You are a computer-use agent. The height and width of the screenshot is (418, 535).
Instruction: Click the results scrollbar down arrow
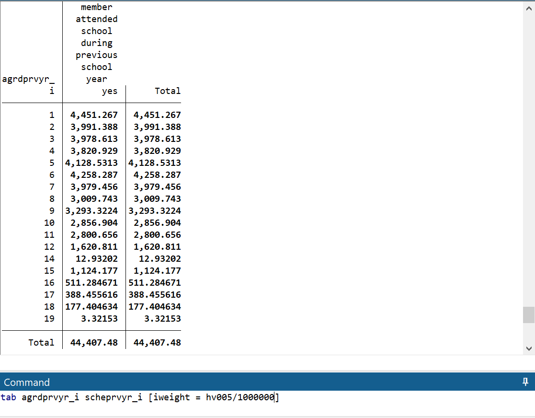(x=529, y=348)
